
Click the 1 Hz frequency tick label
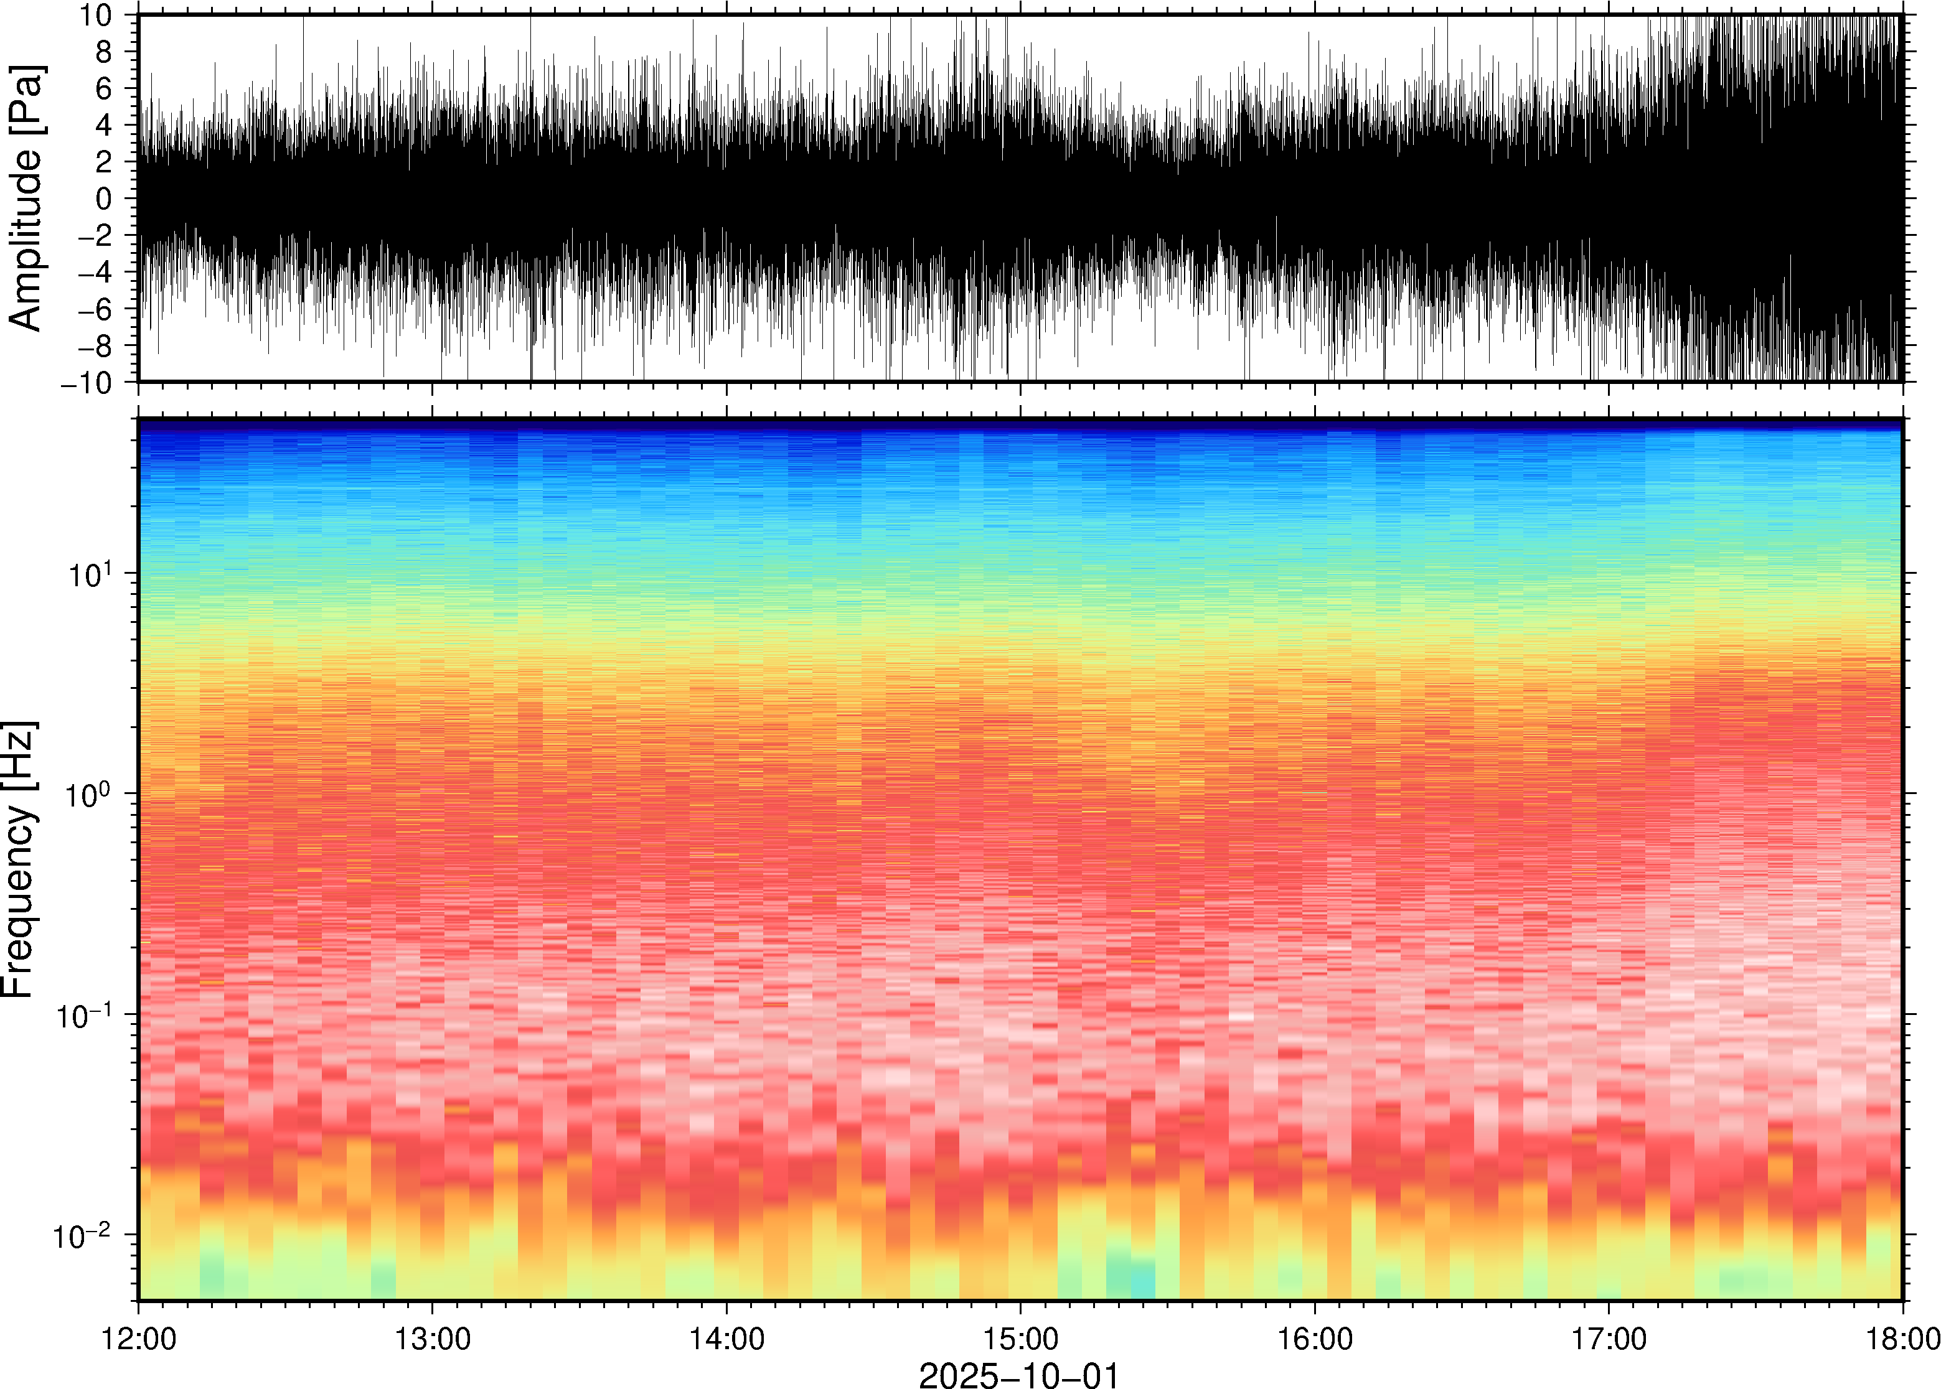coord(89,795)
